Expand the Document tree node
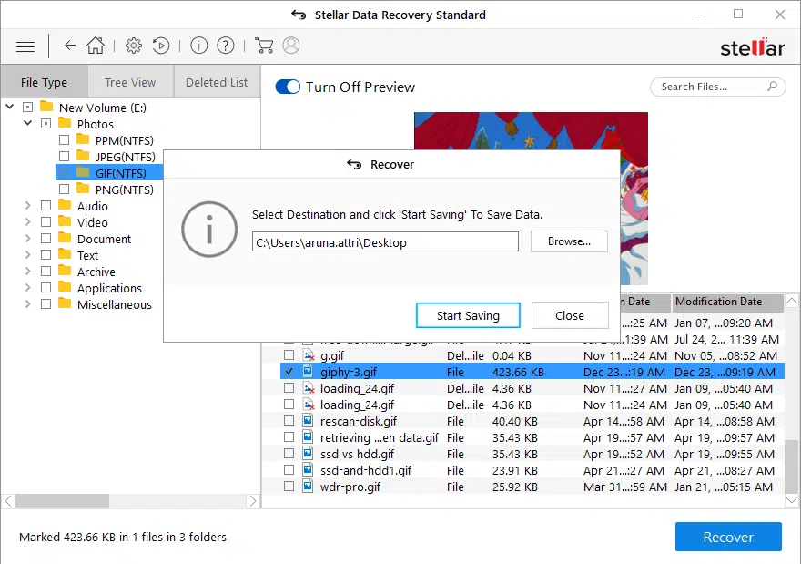Screen dimensions: 801x564 [x=27, y=239]
